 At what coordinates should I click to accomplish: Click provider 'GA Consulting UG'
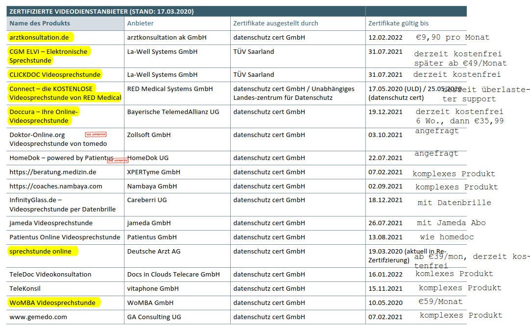tap(154, 317)
